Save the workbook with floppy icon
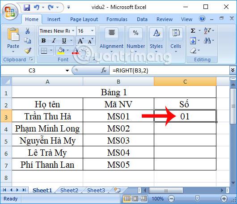Viewport: 237px width, 204px height. 27,8
